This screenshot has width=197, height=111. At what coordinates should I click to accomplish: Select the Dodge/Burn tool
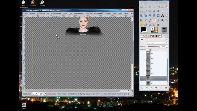[x=158, y=25]
